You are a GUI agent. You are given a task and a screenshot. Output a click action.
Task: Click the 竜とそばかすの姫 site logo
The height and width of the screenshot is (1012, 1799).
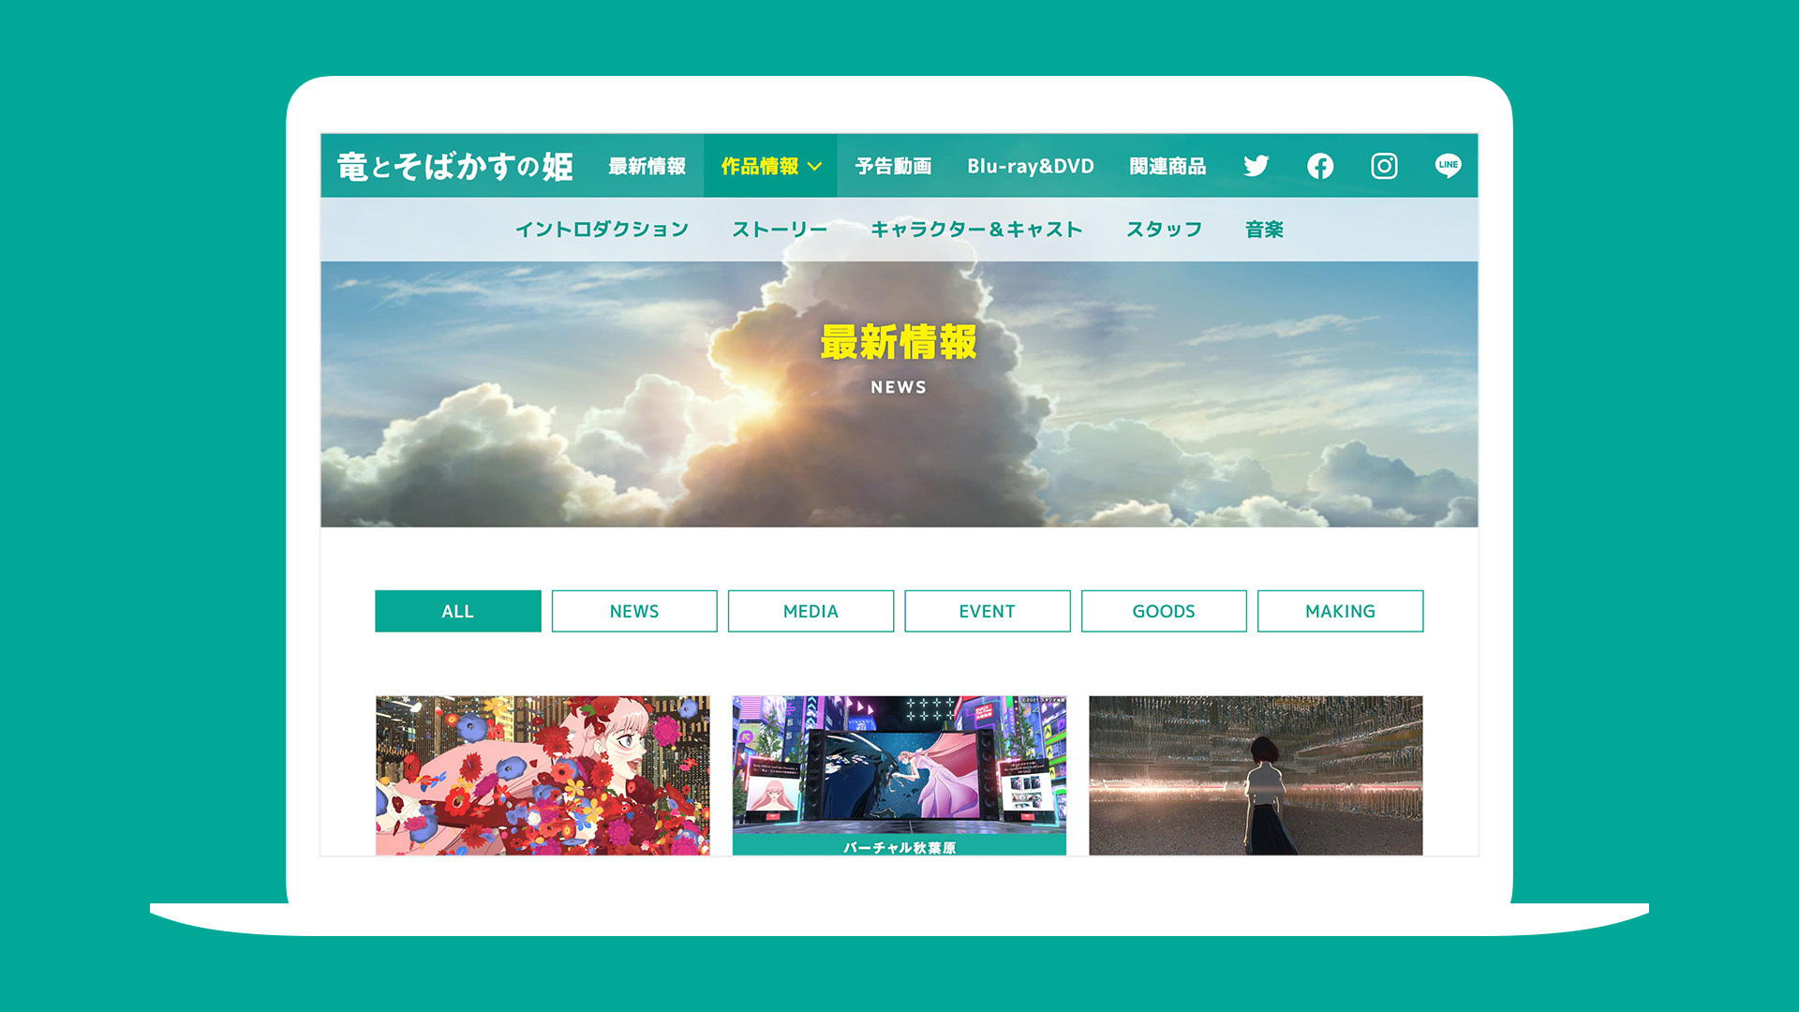454,166
